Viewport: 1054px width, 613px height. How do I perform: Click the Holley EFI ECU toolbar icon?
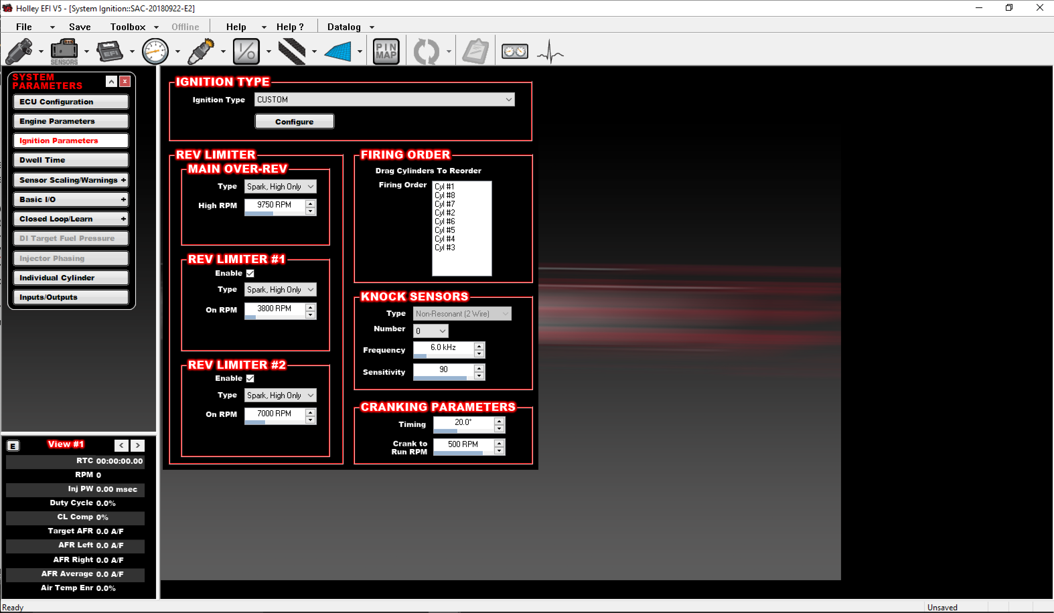point(109,51)
